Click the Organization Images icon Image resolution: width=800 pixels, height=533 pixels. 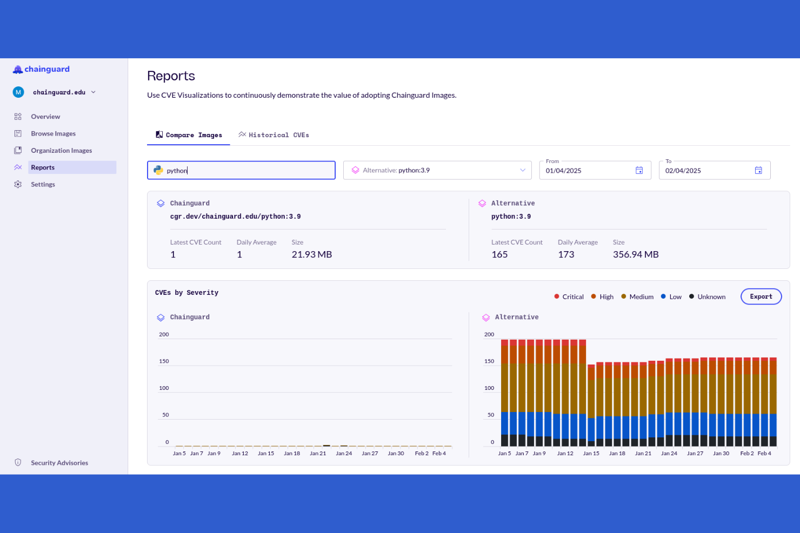(18, 151)
